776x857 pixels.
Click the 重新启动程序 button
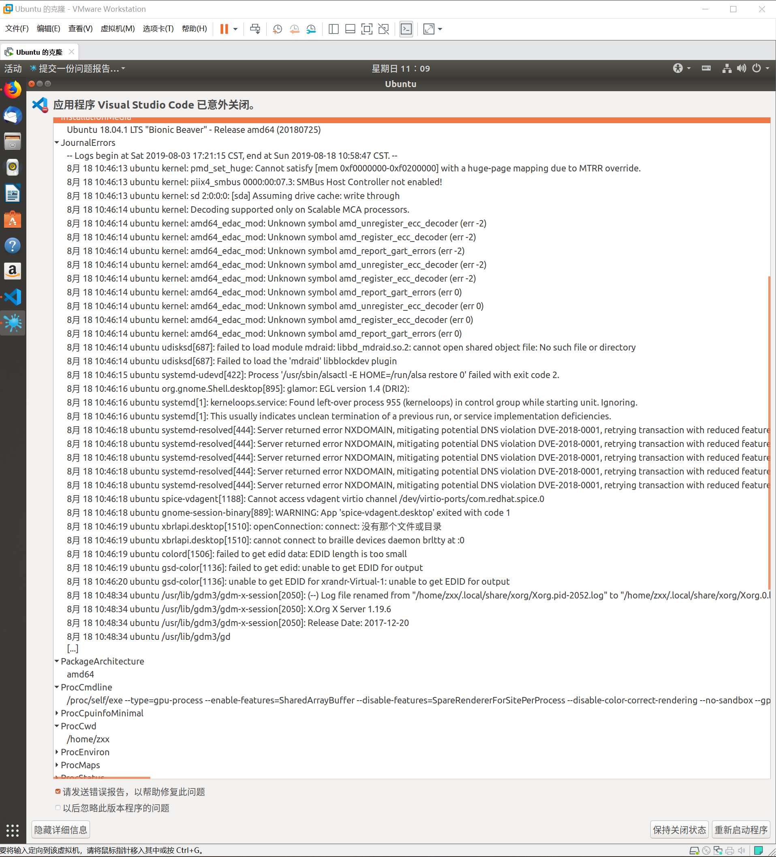[x=741, y=829]
